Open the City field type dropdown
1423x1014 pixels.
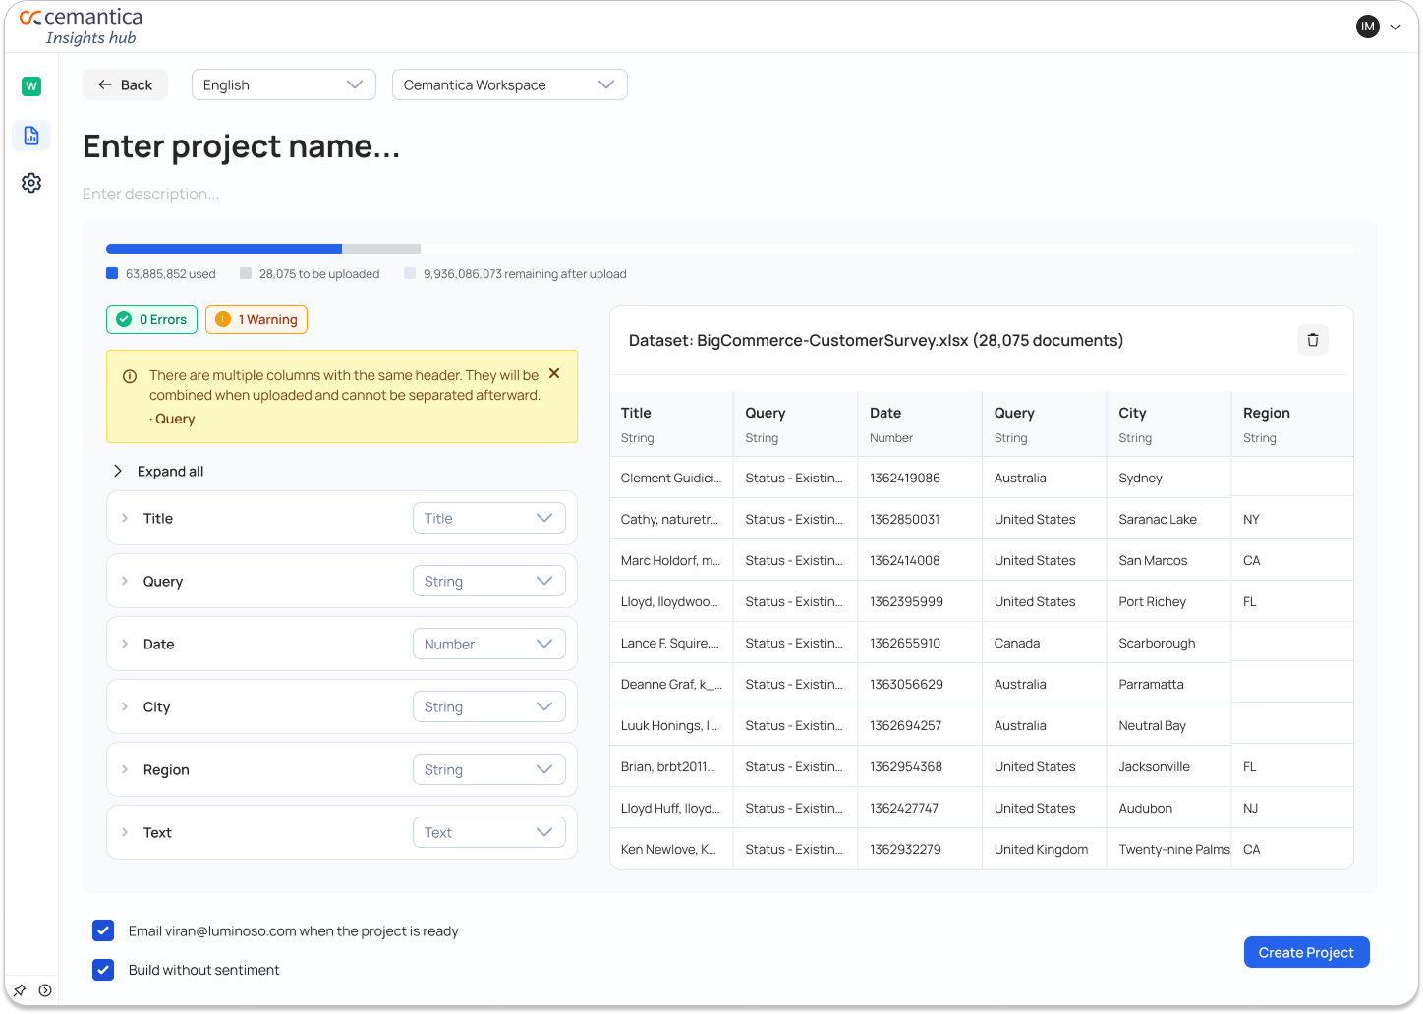tap(489, 706)
